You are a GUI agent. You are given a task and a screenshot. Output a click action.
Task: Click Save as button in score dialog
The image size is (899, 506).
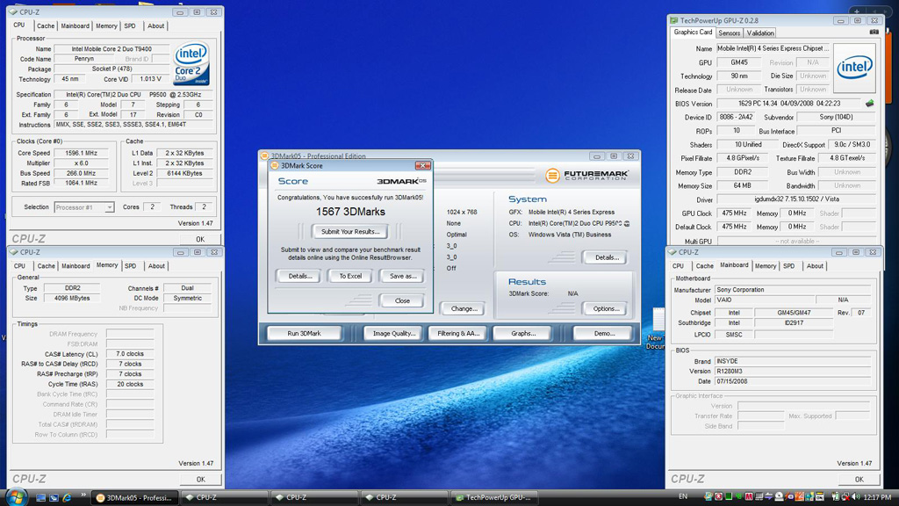[x=402, y=277]
